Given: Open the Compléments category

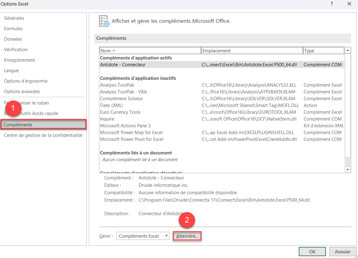Looking at the screenshot, I should tap(44, 125).
